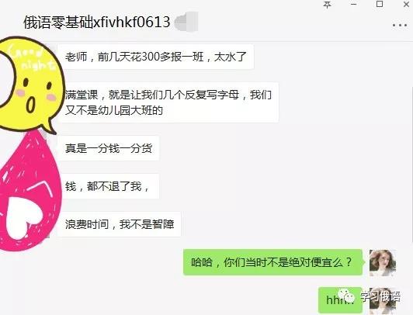Screen dimensions: 413x315
Task: Click chat title 俄语零基础xfivhkf0613
Action: click(97, 22)
